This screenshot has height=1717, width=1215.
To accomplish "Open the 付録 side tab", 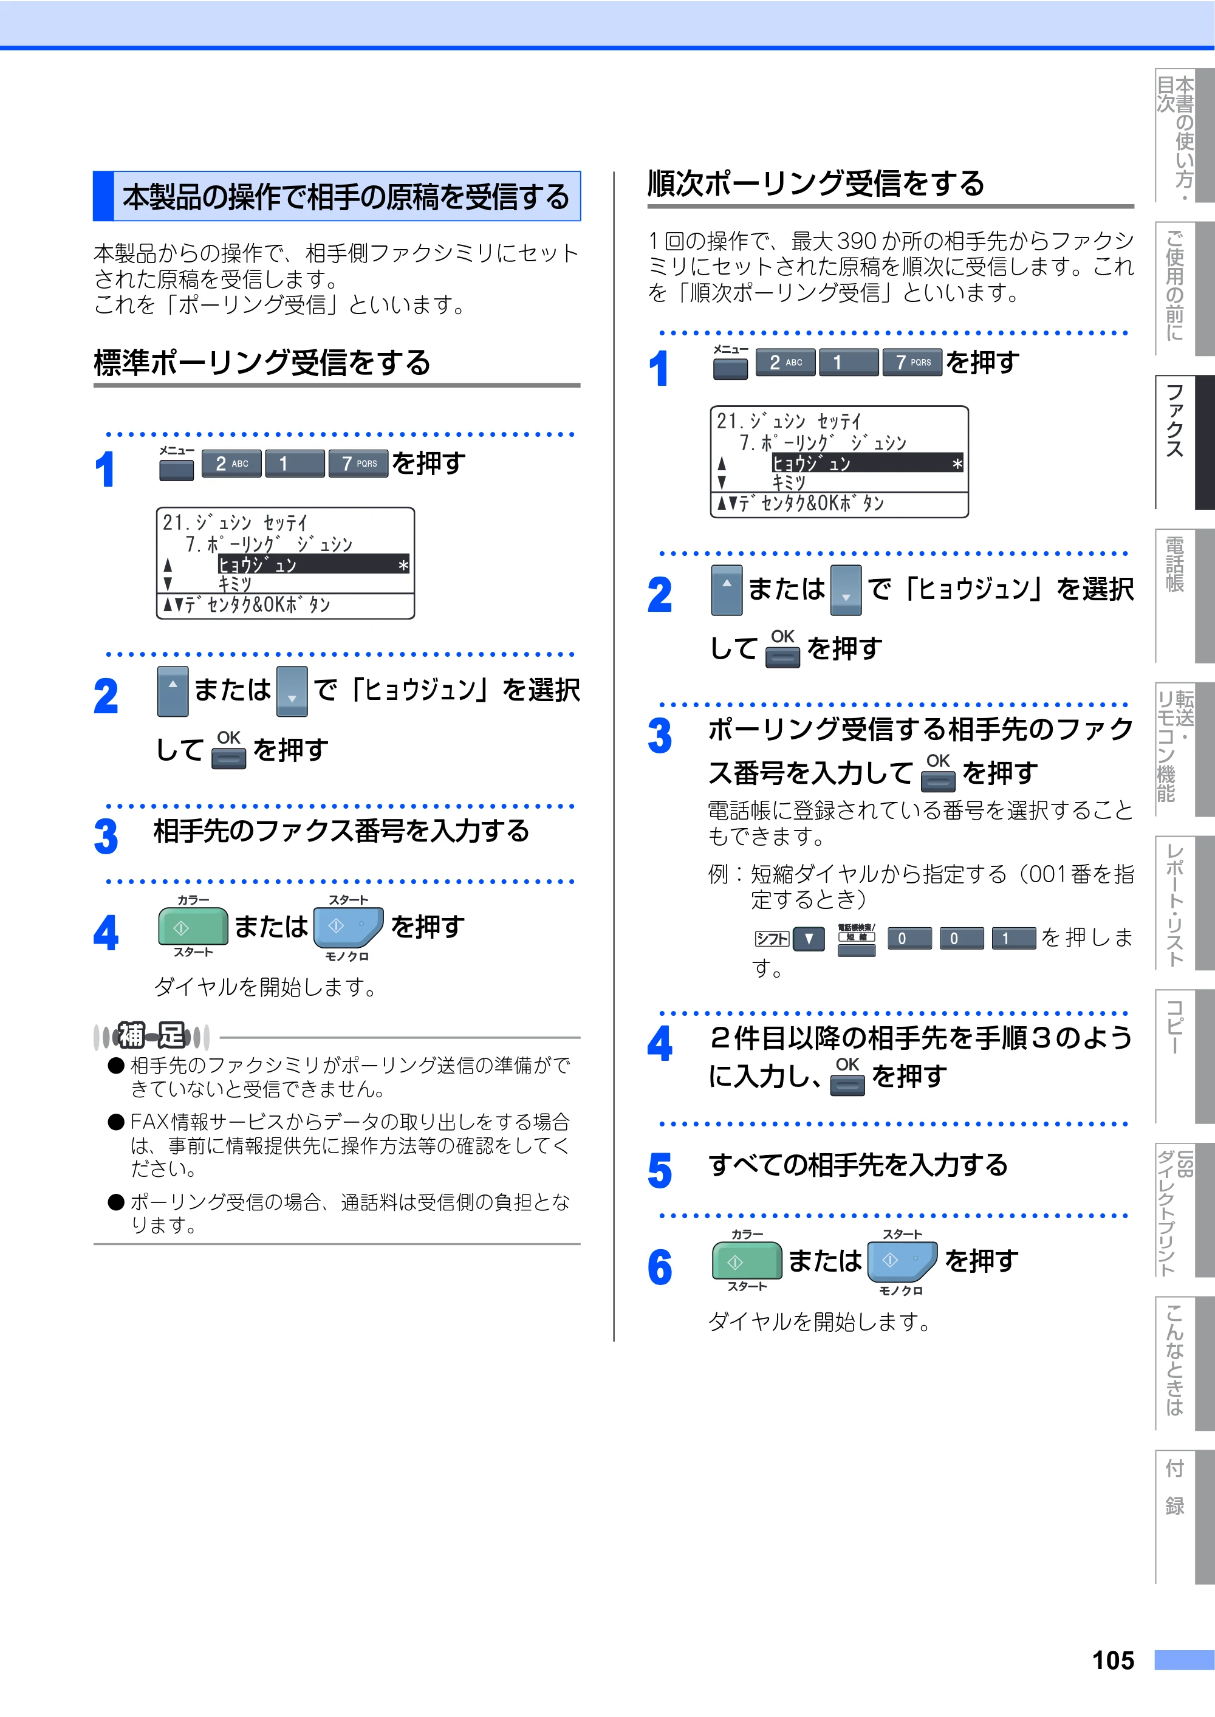I will [1183, 1516].
